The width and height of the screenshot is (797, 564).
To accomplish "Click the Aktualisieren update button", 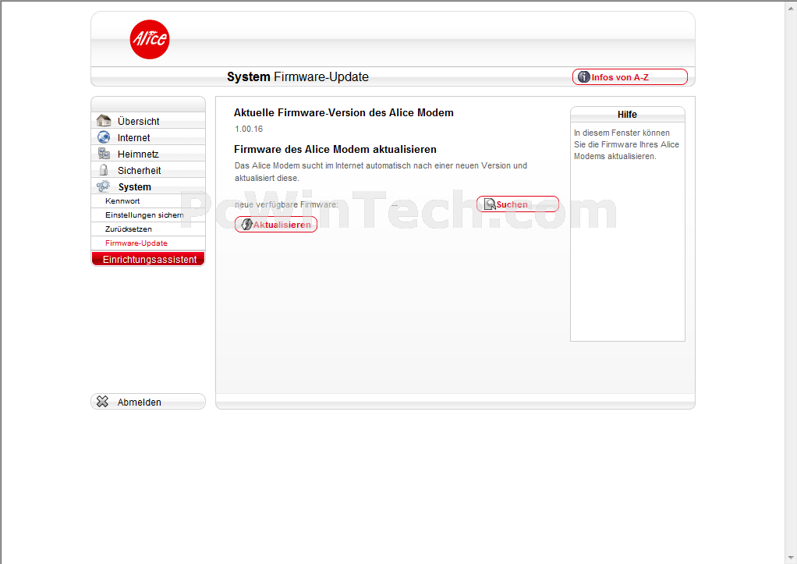I will [276, 225].
